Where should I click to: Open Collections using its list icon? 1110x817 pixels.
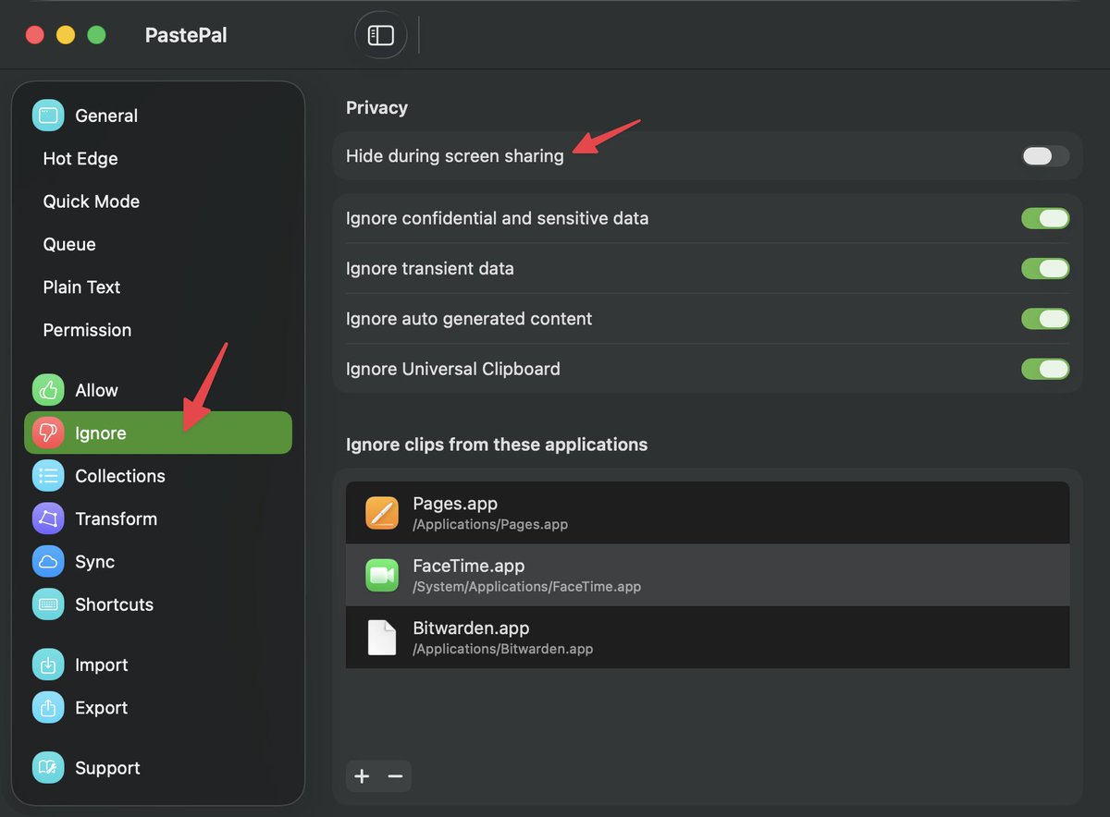[x=48, y=475]
